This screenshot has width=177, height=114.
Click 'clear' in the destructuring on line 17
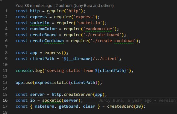click(x=89, y=106)
